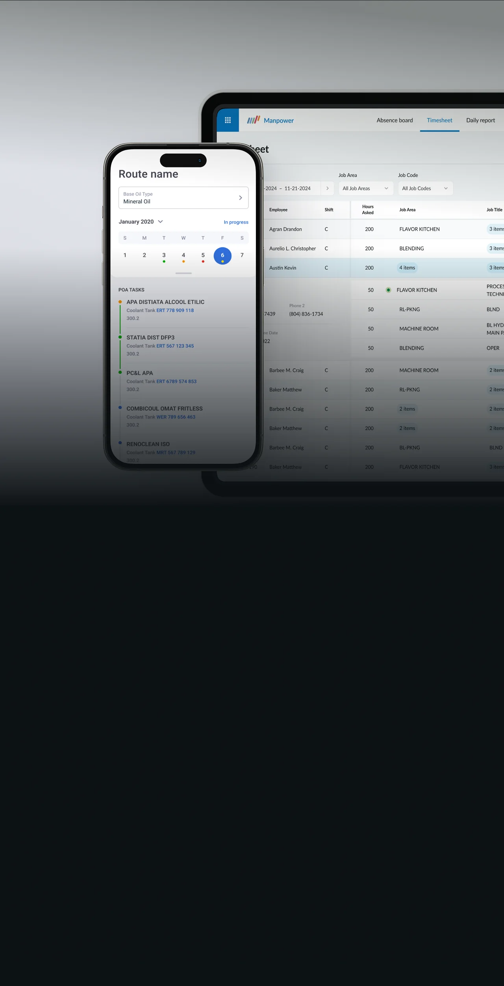504x986 pixels.
Task: Open the All Job Codes dropdown
Action: (x=425, y=188)
